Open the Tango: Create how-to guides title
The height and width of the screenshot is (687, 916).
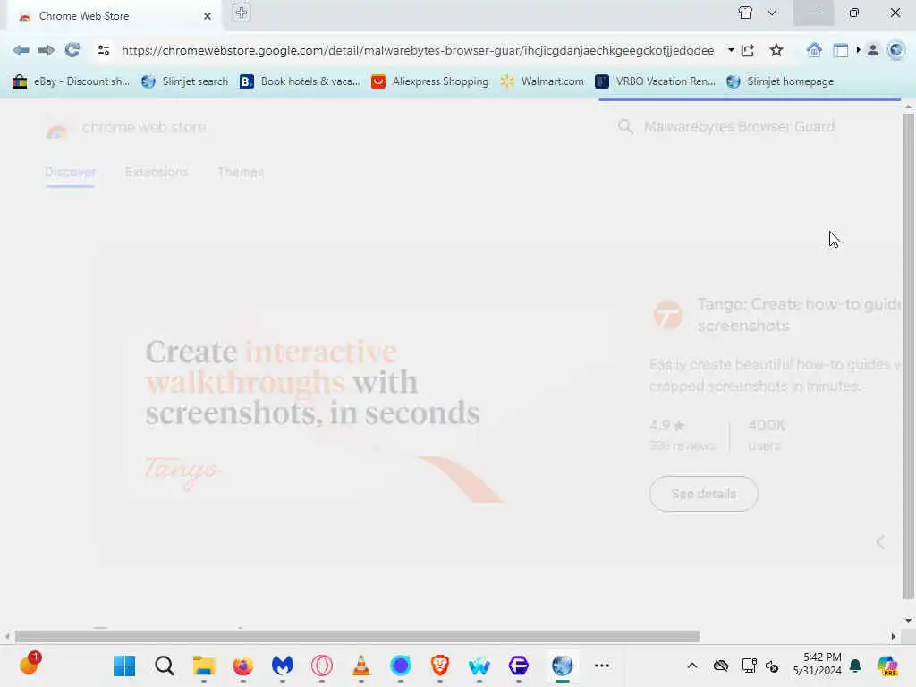pyautogui.click(x=799, y=315)
